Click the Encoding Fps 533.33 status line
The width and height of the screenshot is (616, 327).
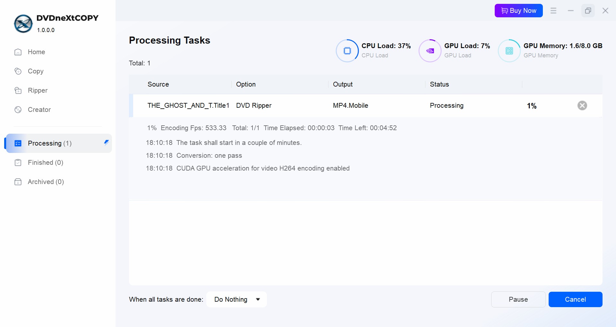coord(193,128)
